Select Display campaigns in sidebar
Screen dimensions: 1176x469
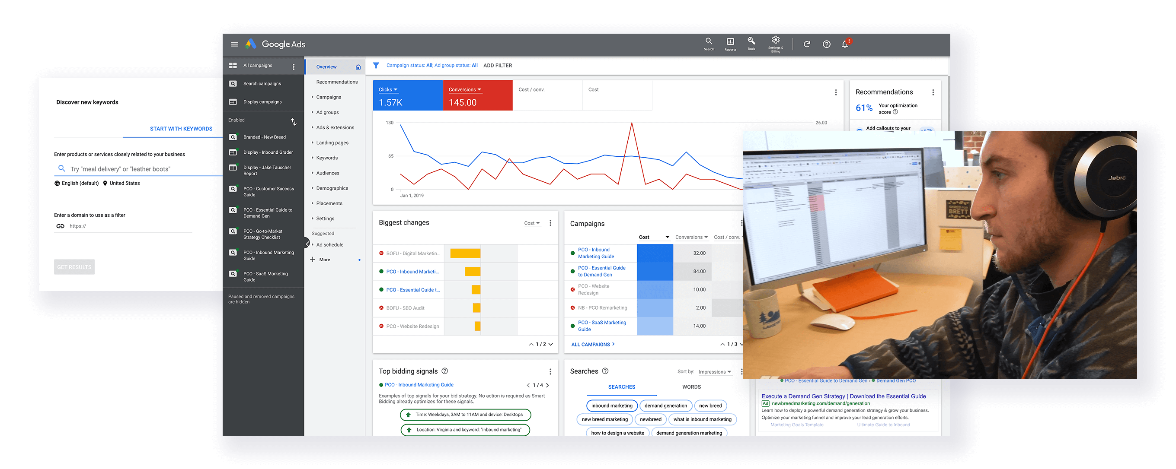point(263,102)
